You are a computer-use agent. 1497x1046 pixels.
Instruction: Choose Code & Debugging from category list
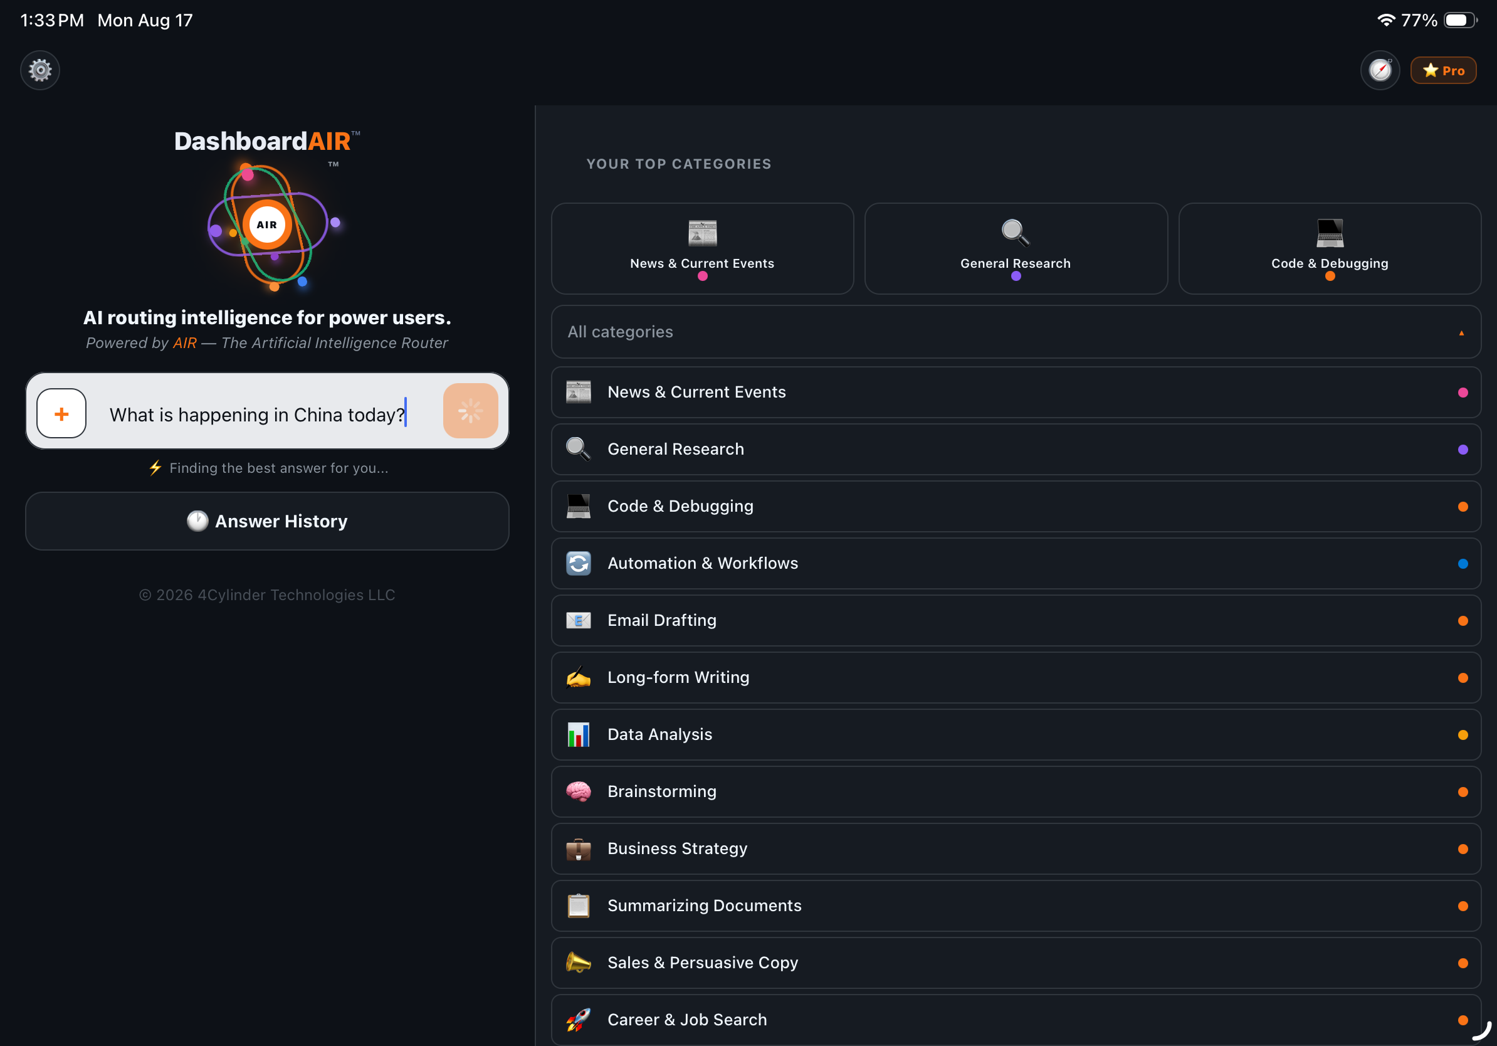click(x=1016, y=506)
